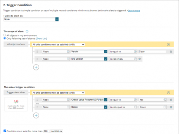Viewport: 179px width, 134px height.
Task: Open Node object selector in Status row
Action: pos(55,107)
